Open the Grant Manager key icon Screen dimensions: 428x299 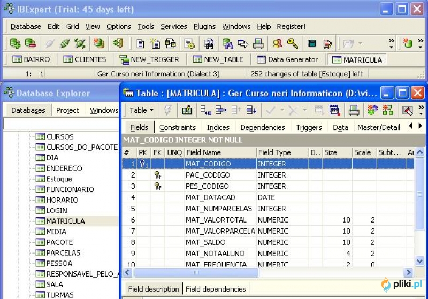click(293, 43)
